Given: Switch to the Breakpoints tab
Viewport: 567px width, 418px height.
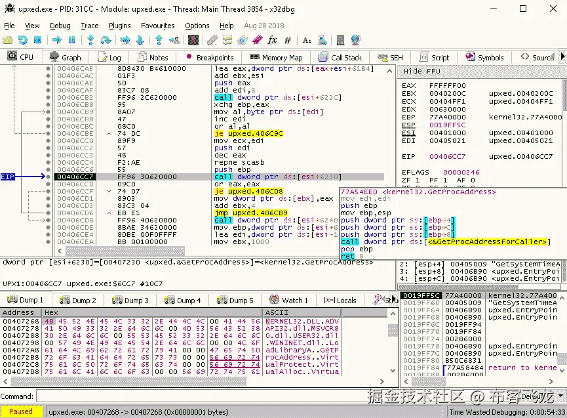Looking at the screenshot, I should pos(209,58).
